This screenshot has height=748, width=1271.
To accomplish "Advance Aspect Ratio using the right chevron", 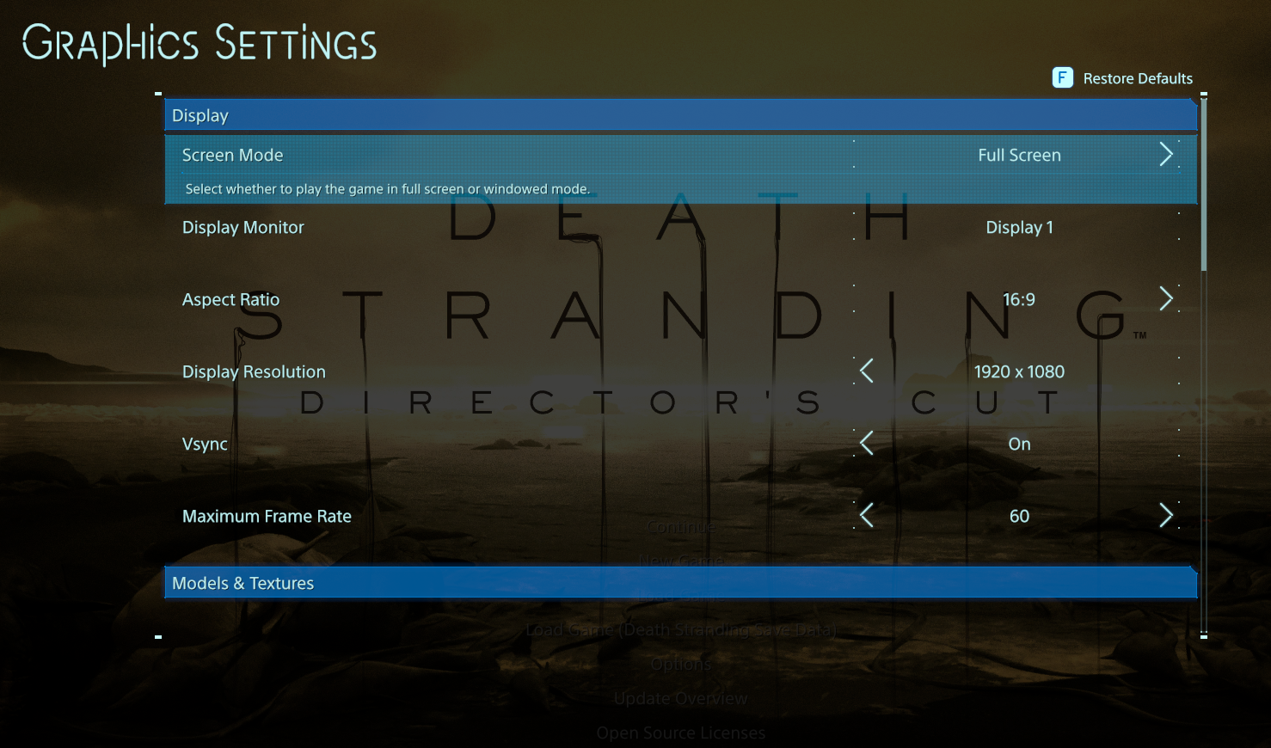I will (x=1166, y=299).
